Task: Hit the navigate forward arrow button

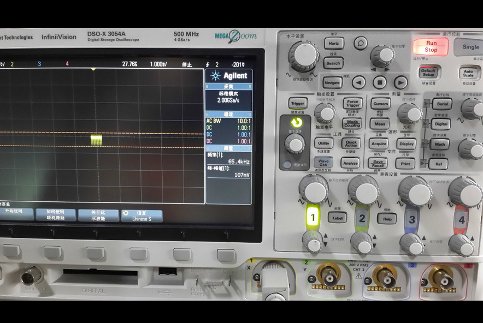Action: point(400,82)
